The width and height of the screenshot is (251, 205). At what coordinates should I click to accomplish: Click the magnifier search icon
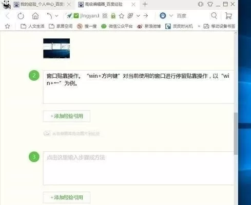tap(214, 16)
